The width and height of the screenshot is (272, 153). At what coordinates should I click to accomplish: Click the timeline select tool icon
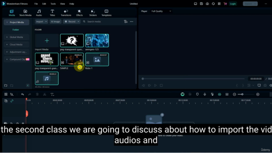click(x=11, y=94)
